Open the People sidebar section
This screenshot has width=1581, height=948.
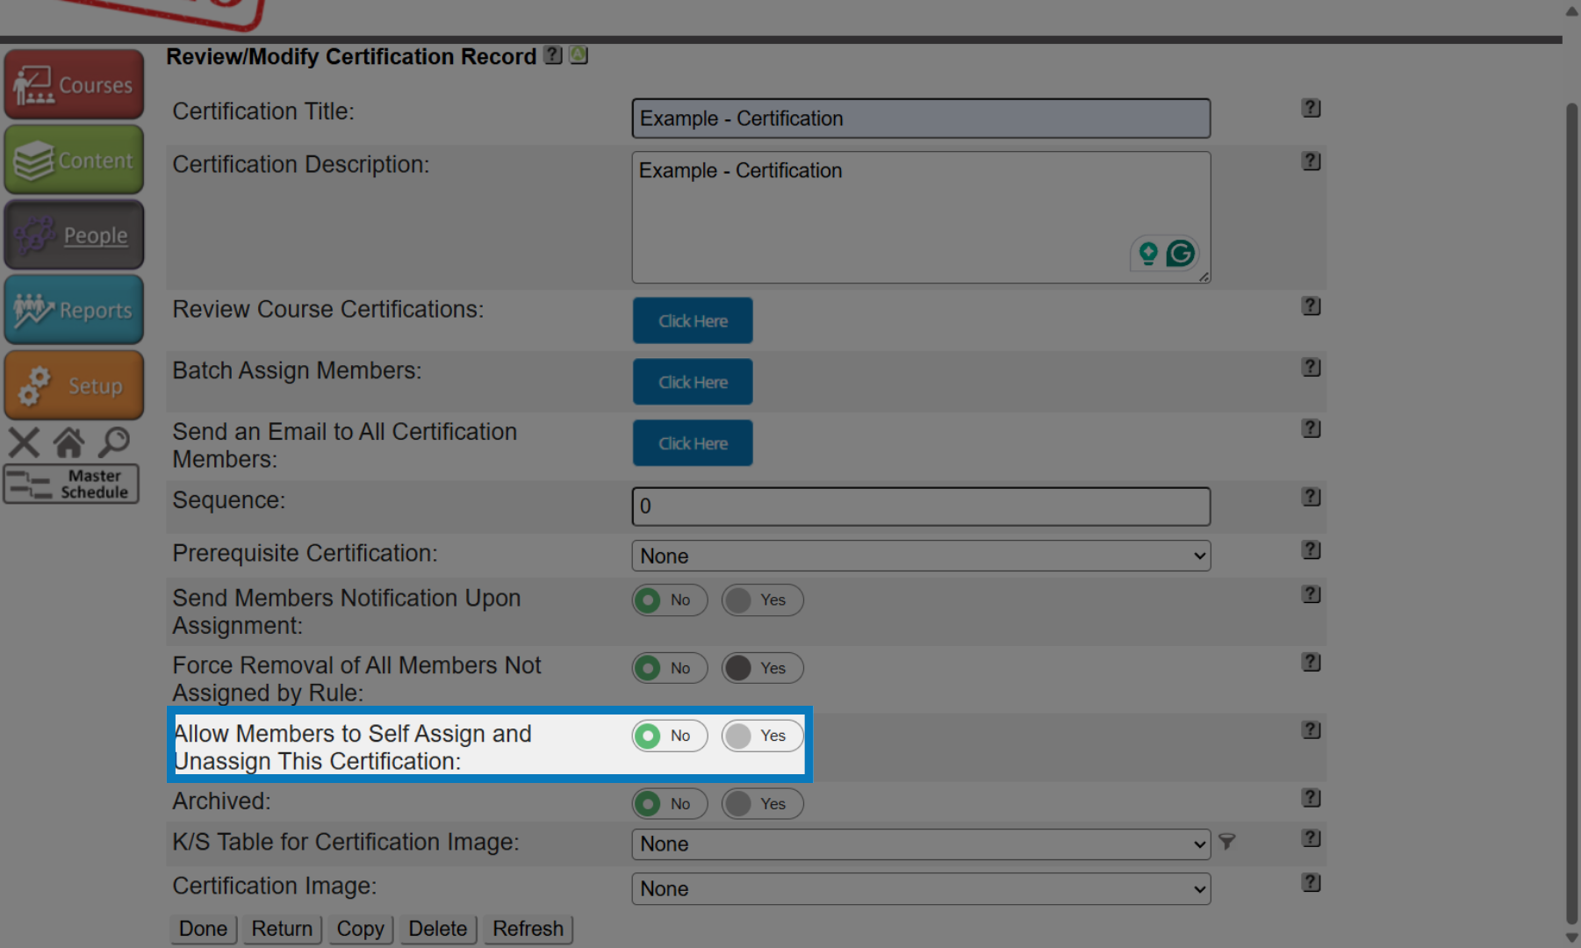click(74, 234)
